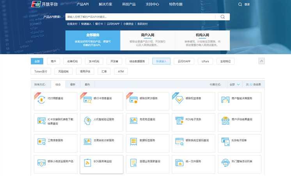
Task: Sort results by 综合
Action: [58, 84]
